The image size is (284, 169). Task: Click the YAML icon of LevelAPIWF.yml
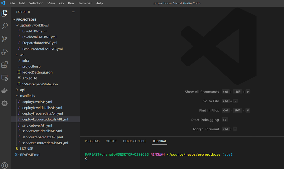click(19, 31)
